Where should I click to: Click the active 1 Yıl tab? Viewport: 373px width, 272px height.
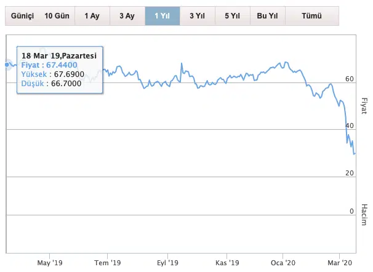(x=162, y=16)
